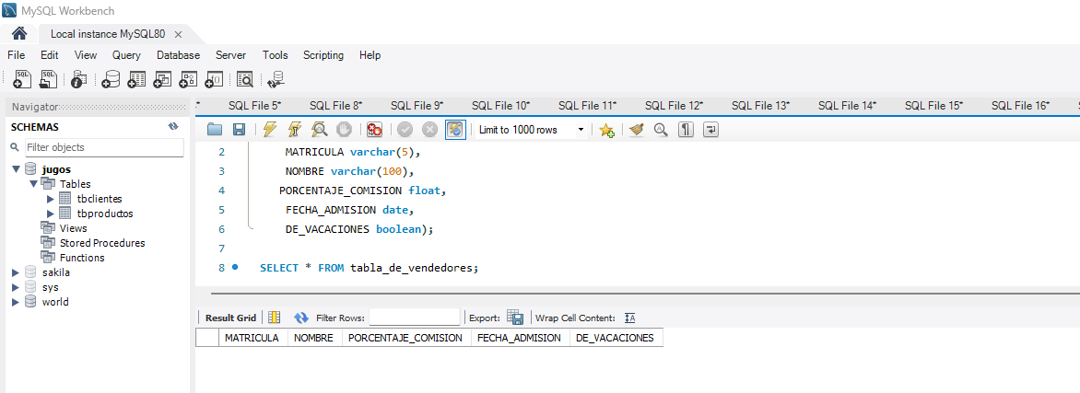The width and height of the screenshot is (1080, 393).
Task: Search table data icon
Action: point(244,79)
